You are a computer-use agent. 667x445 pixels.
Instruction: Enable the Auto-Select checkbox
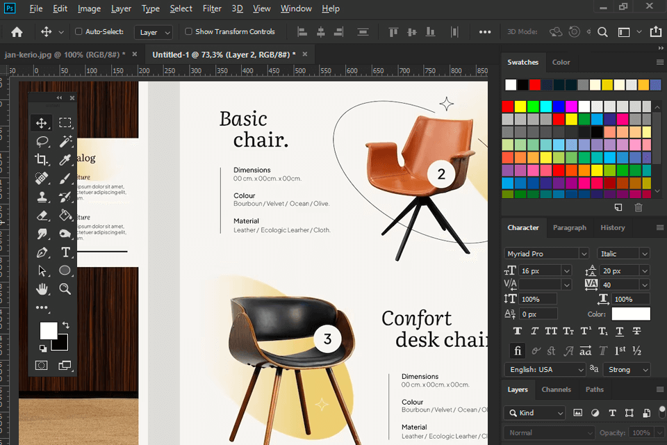click(x=79, y=31)
